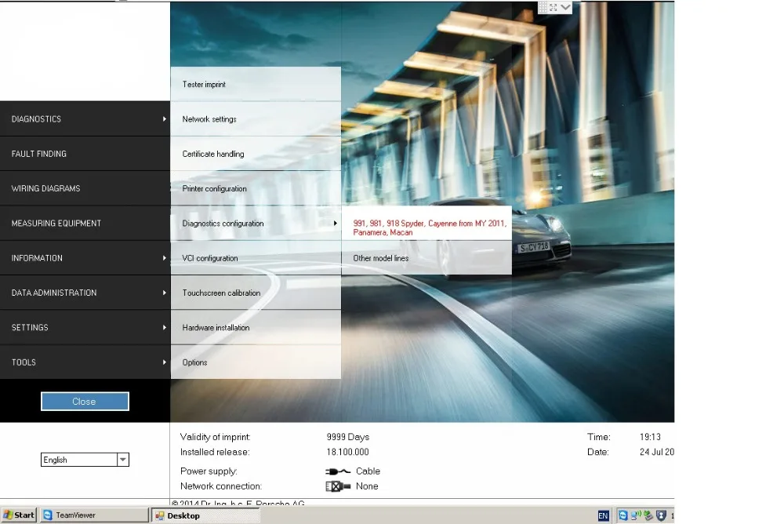Open Hardware installation option

coord(256,327)
